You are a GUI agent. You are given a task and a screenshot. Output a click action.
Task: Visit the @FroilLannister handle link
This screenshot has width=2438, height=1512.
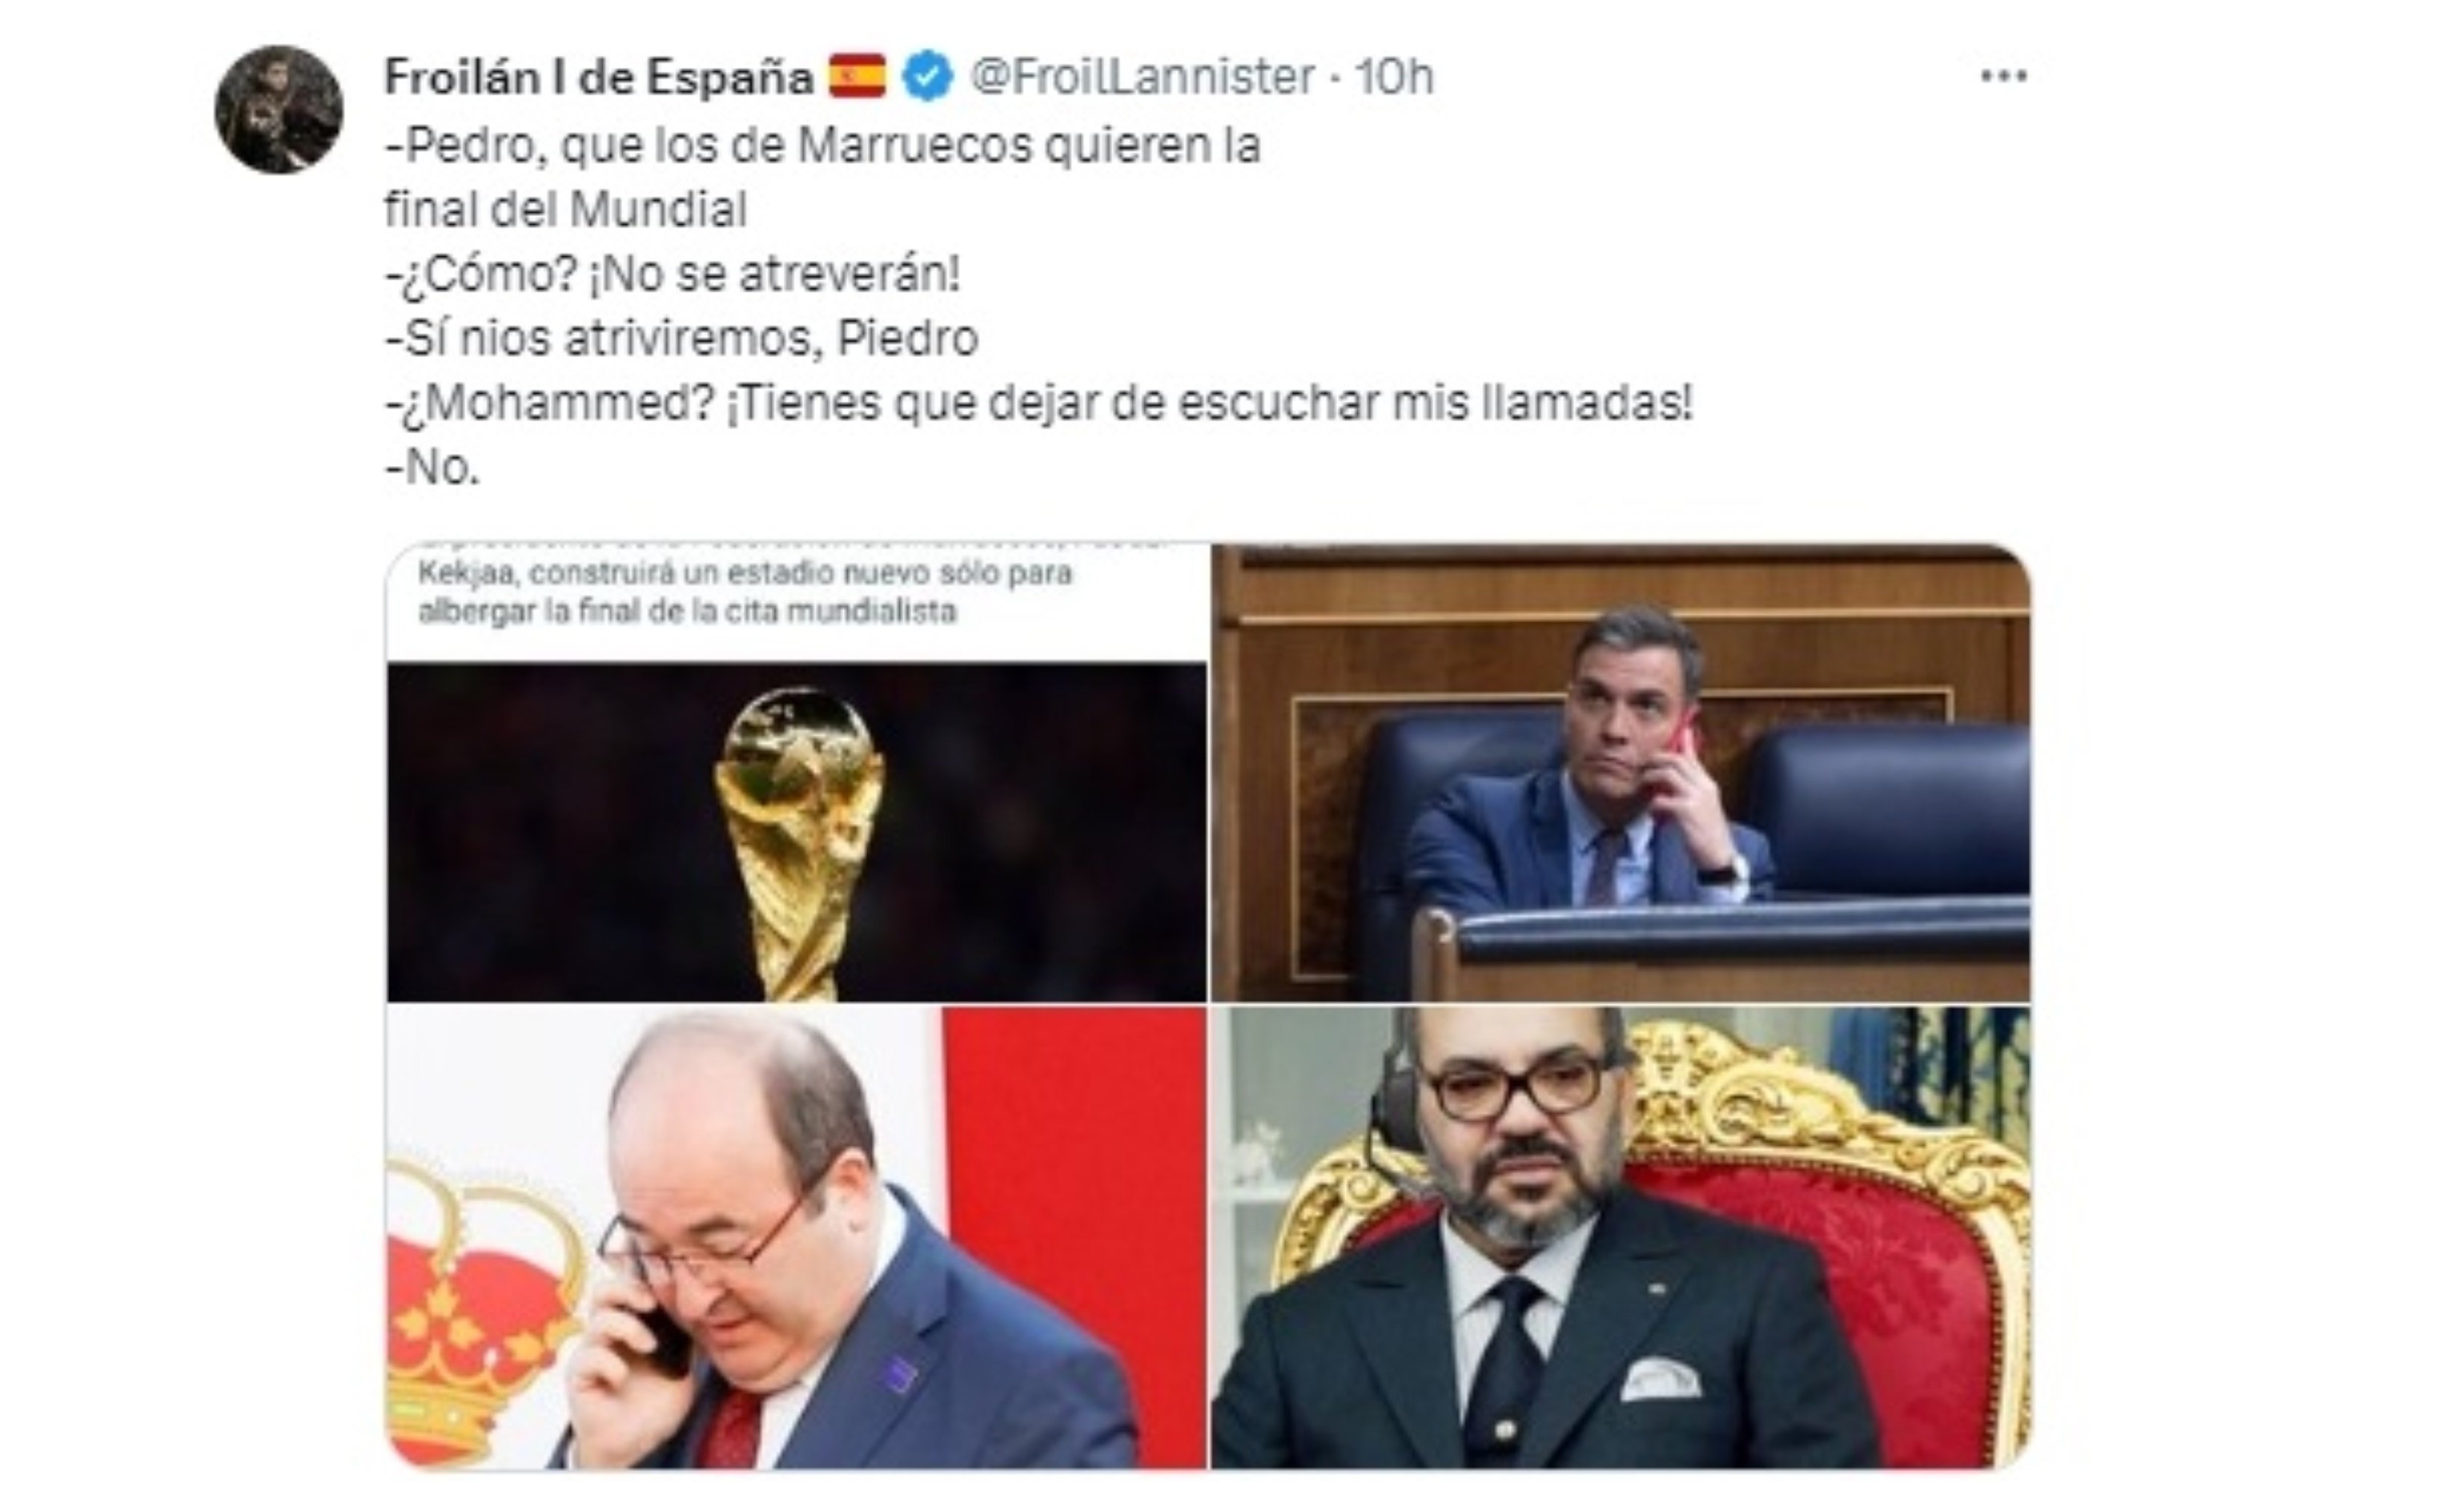click(1143, 77)
